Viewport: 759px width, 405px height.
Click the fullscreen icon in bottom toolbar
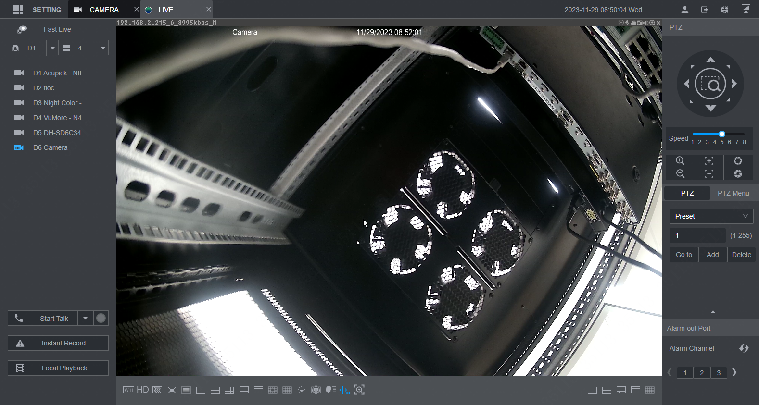[172, 390]
